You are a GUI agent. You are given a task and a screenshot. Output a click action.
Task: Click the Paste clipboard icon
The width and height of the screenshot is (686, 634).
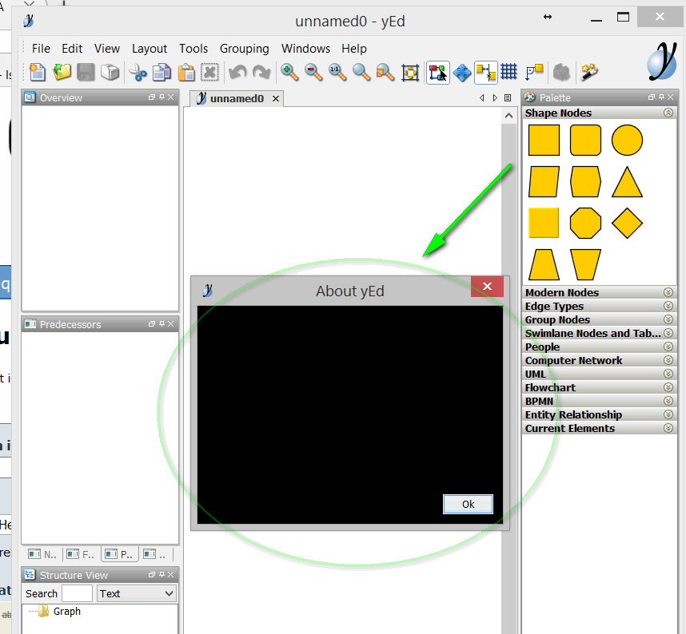[186, 72]
